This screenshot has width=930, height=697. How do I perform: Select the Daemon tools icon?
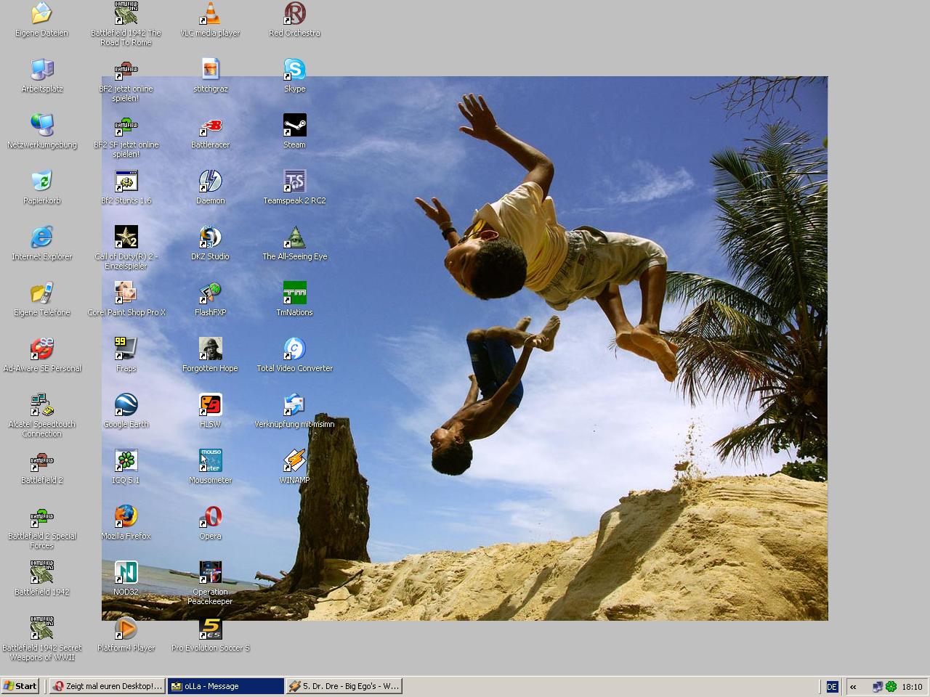(x=211, y=181)
